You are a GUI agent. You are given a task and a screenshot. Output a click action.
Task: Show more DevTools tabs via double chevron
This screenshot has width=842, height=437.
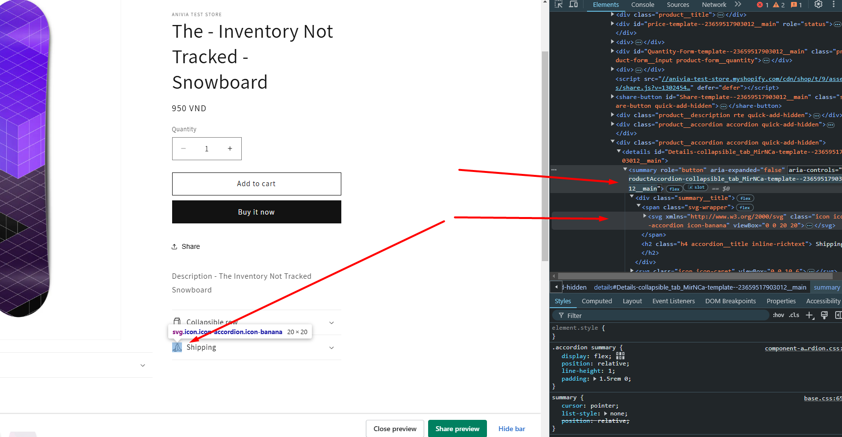(738, 4)
